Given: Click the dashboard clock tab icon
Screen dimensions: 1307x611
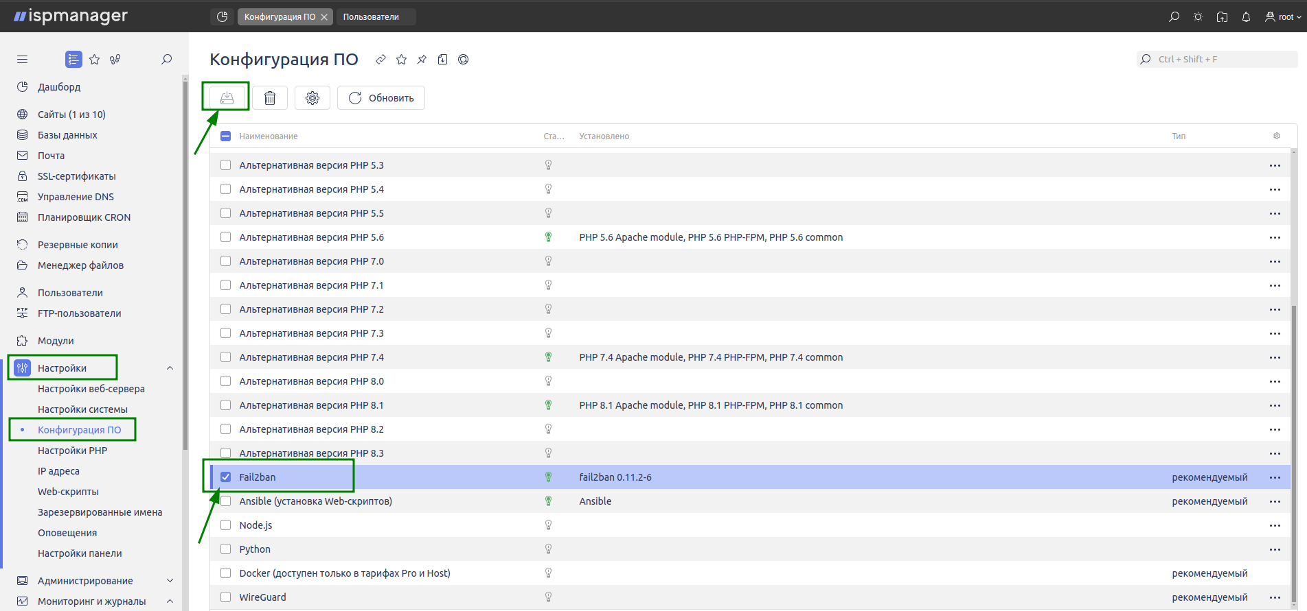Looking at the screenshot, I should pos(222,16).
